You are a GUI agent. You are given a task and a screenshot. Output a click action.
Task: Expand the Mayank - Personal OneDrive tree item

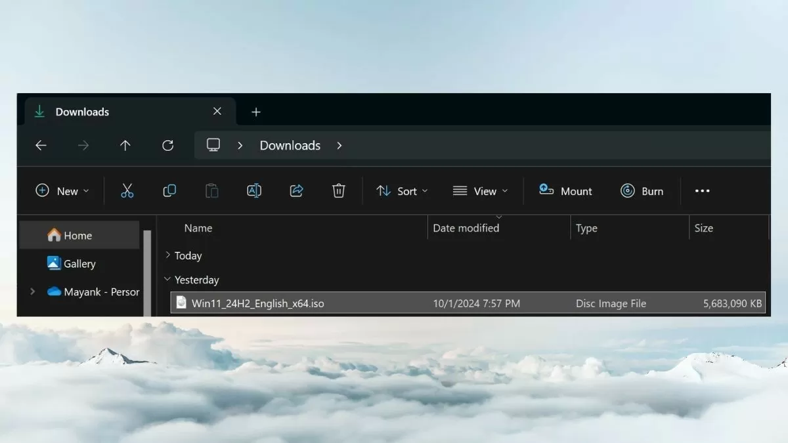pos(32,291)
